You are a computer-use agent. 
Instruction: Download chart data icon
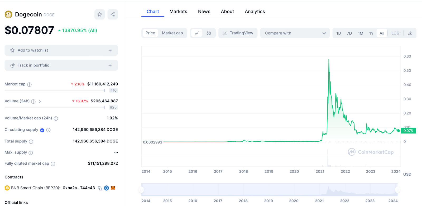[x=410, y=33]
